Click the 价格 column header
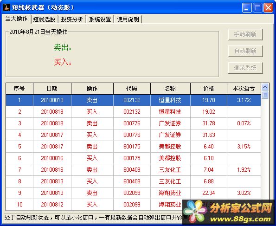This screenshot has height=226, width=276. pos(209,89)
